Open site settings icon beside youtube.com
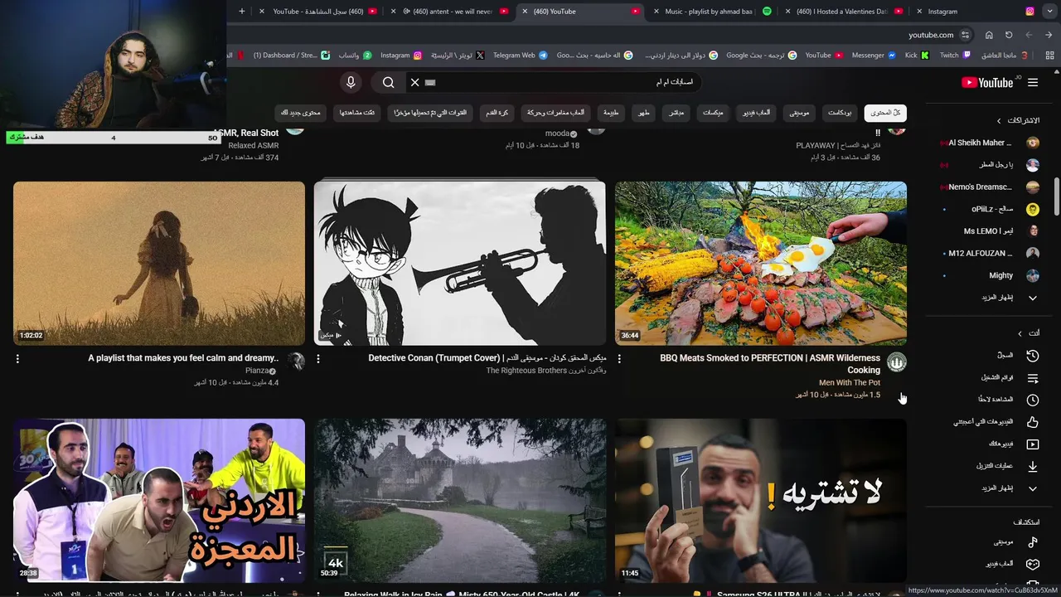 tap(965, 35)
